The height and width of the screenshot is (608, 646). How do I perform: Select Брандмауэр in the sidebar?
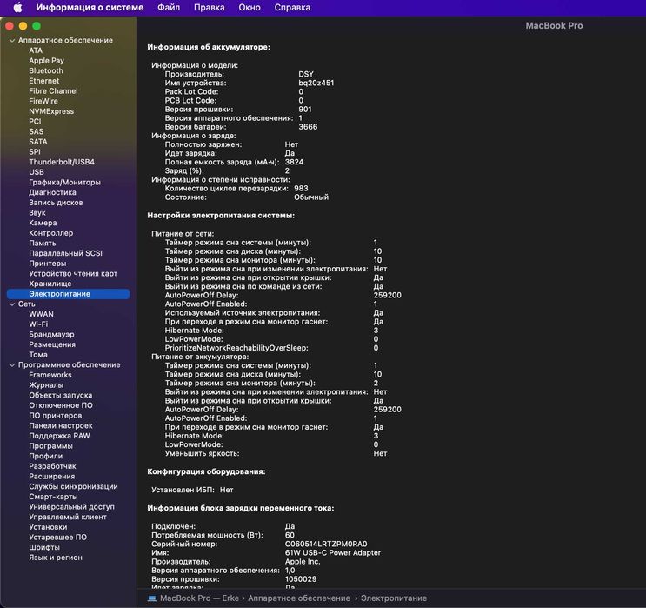[x=51, y=335]
